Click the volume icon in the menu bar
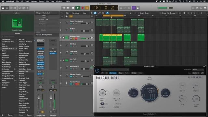The image size is (208, 117). pyautogui.click(x=190, y=1)
